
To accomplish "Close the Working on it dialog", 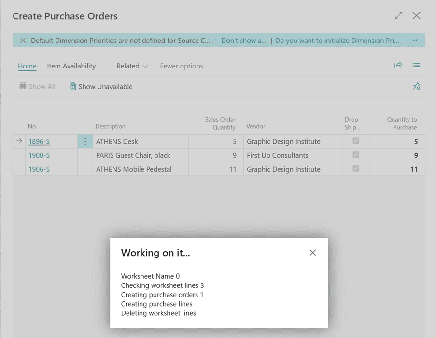I will (x=313, y=253).
